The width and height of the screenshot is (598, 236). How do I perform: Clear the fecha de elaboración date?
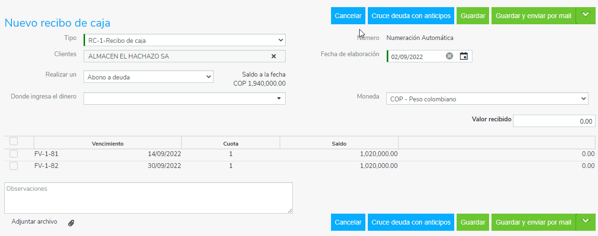click(449, 56)
